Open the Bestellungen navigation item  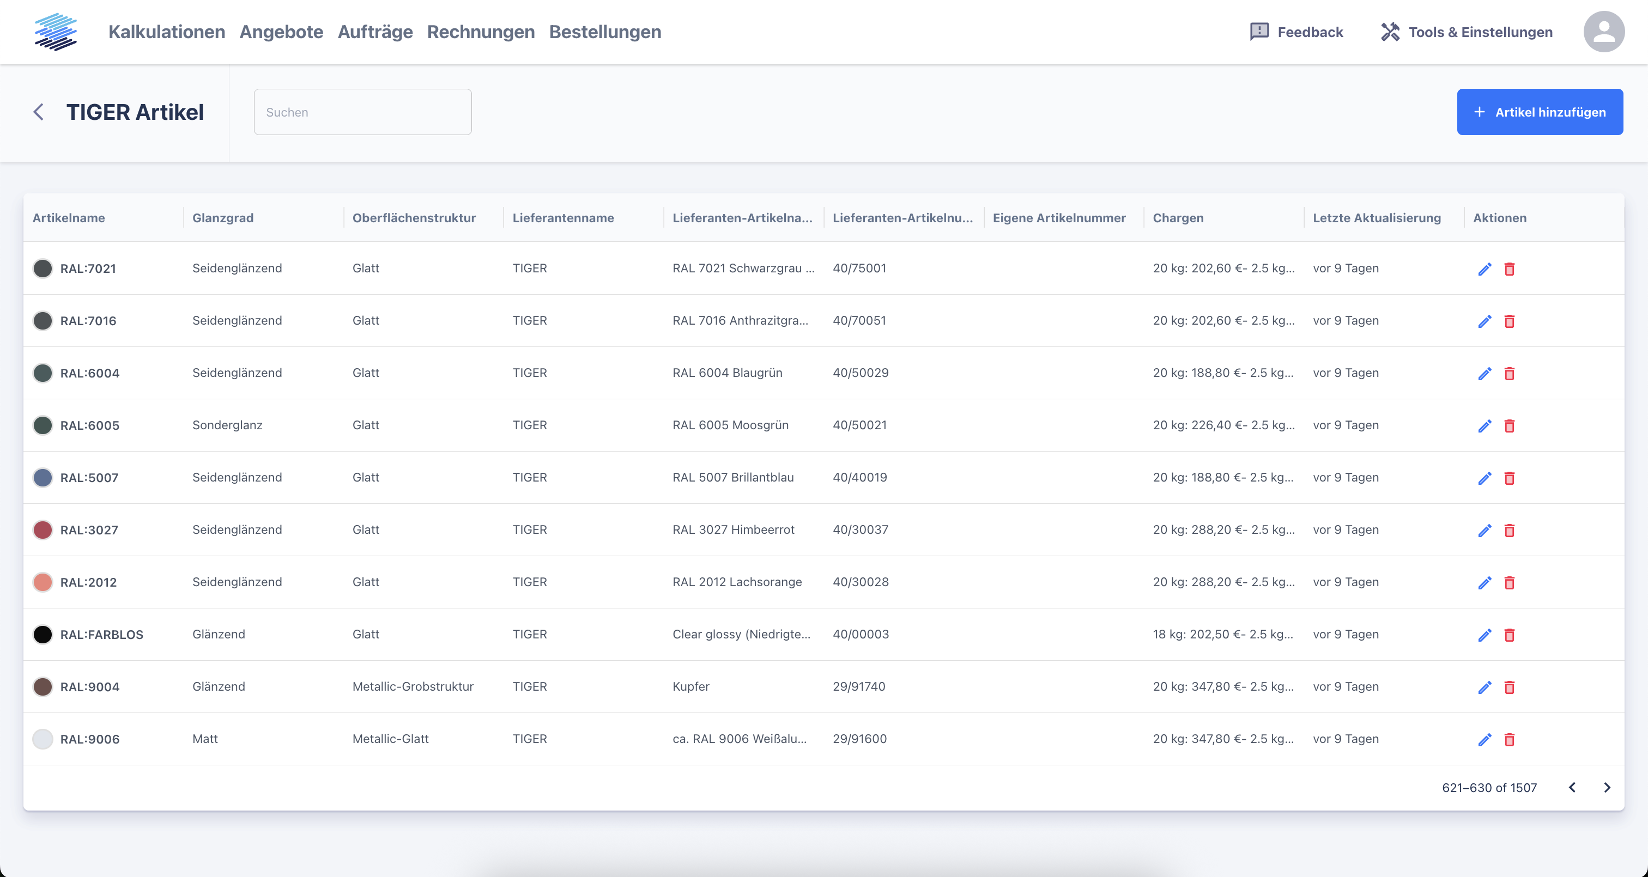(604, 32)
